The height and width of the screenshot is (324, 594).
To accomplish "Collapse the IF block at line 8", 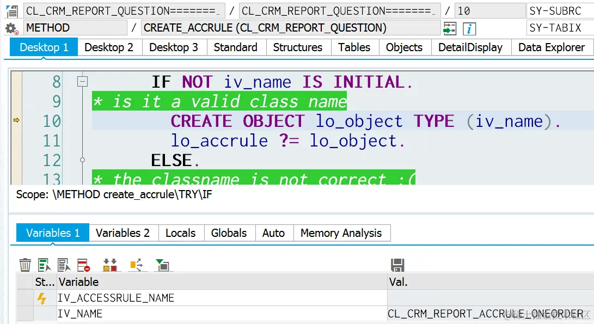I will tap(82, 82).
